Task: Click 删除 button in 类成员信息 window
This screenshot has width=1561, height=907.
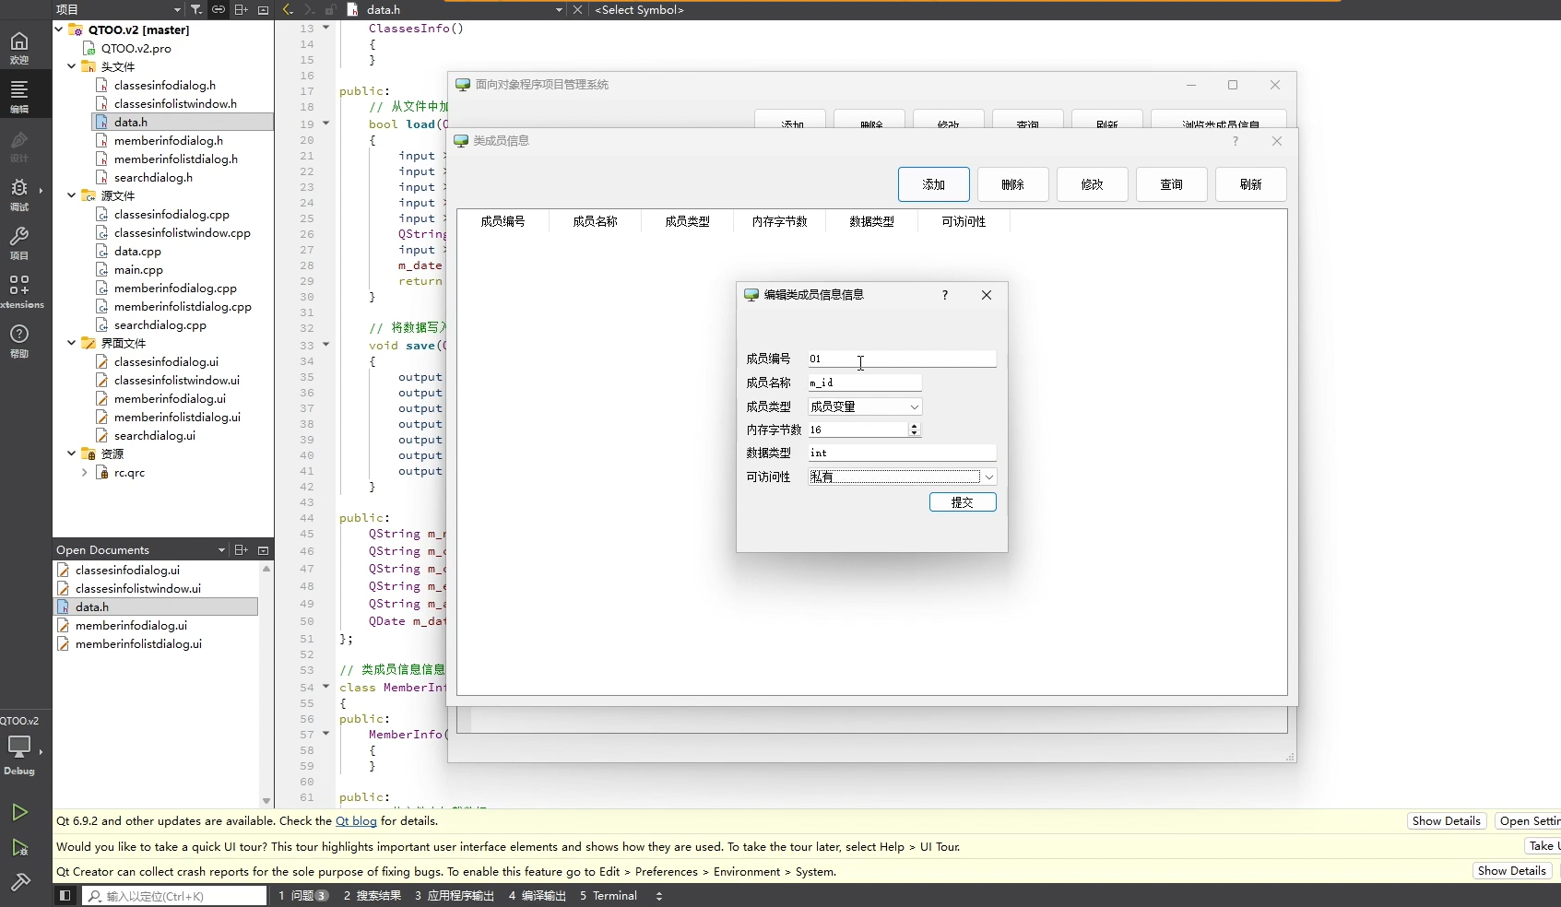Action: [1013, 184]
